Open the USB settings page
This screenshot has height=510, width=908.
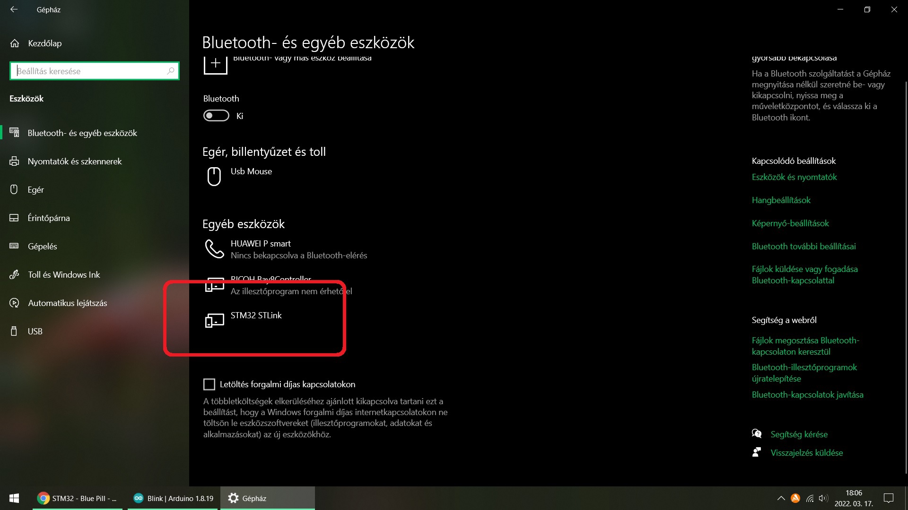pos(35,331)
